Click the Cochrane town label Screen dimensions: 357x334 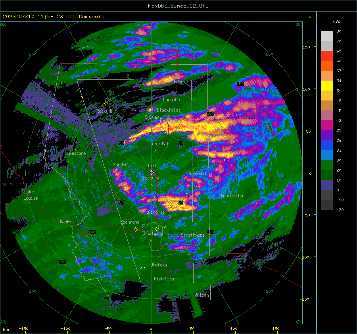130,222
